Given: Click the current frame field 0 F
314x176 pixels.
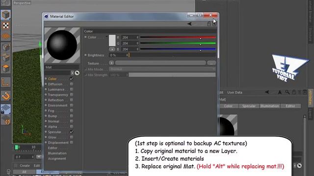Looking at the screenshot, I should tap(24, 157).
